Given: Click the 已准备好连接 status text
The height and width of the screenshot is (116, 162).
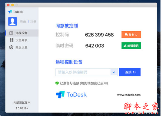Looking at the screenshot, I should 84,83.
